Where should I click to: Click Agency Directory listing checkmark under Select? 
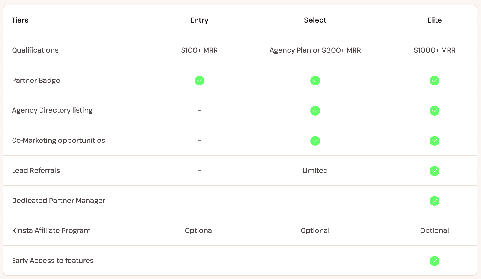(315, 111)
